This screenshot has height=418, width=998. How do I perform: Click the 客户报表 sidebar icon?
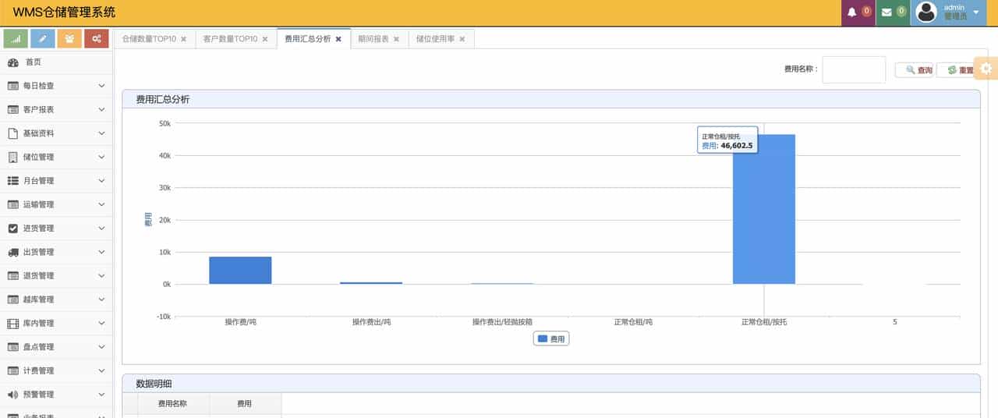pos(12,110)
